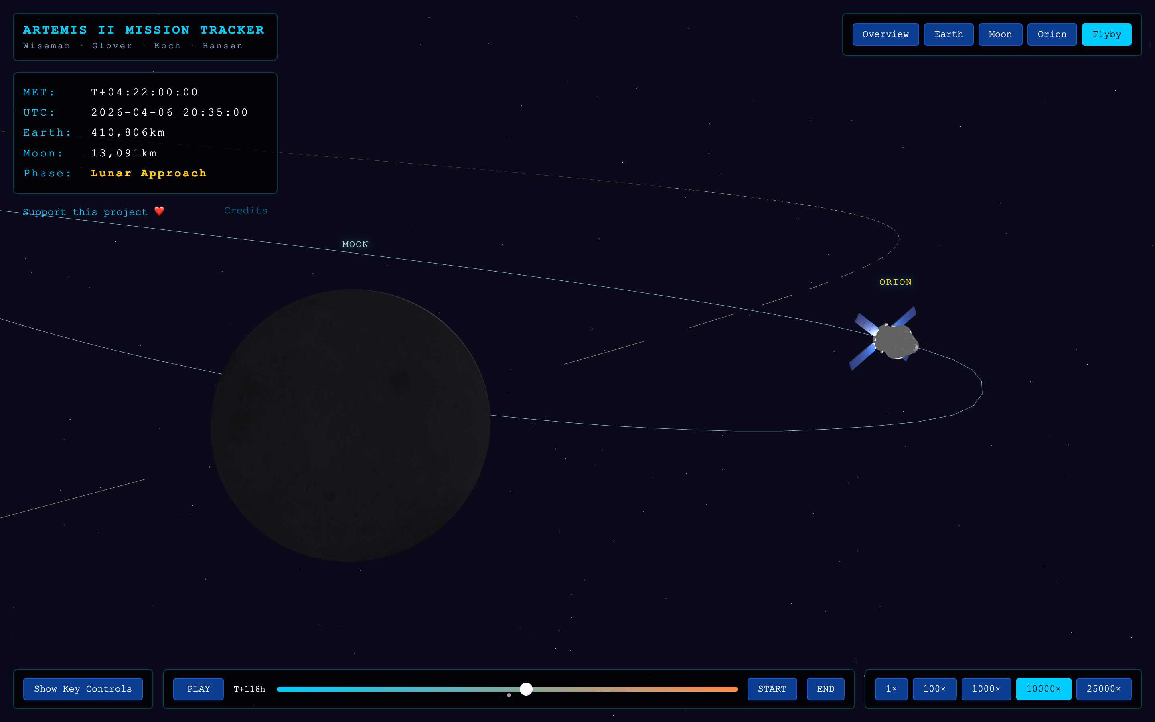
Task: Set playback speed to 10000×
Action: pos(1044,689)
